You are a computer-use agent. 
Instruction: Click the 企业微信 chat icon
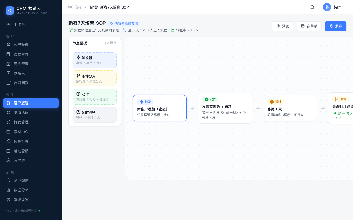pyautogui.click(x=9, y=180)
